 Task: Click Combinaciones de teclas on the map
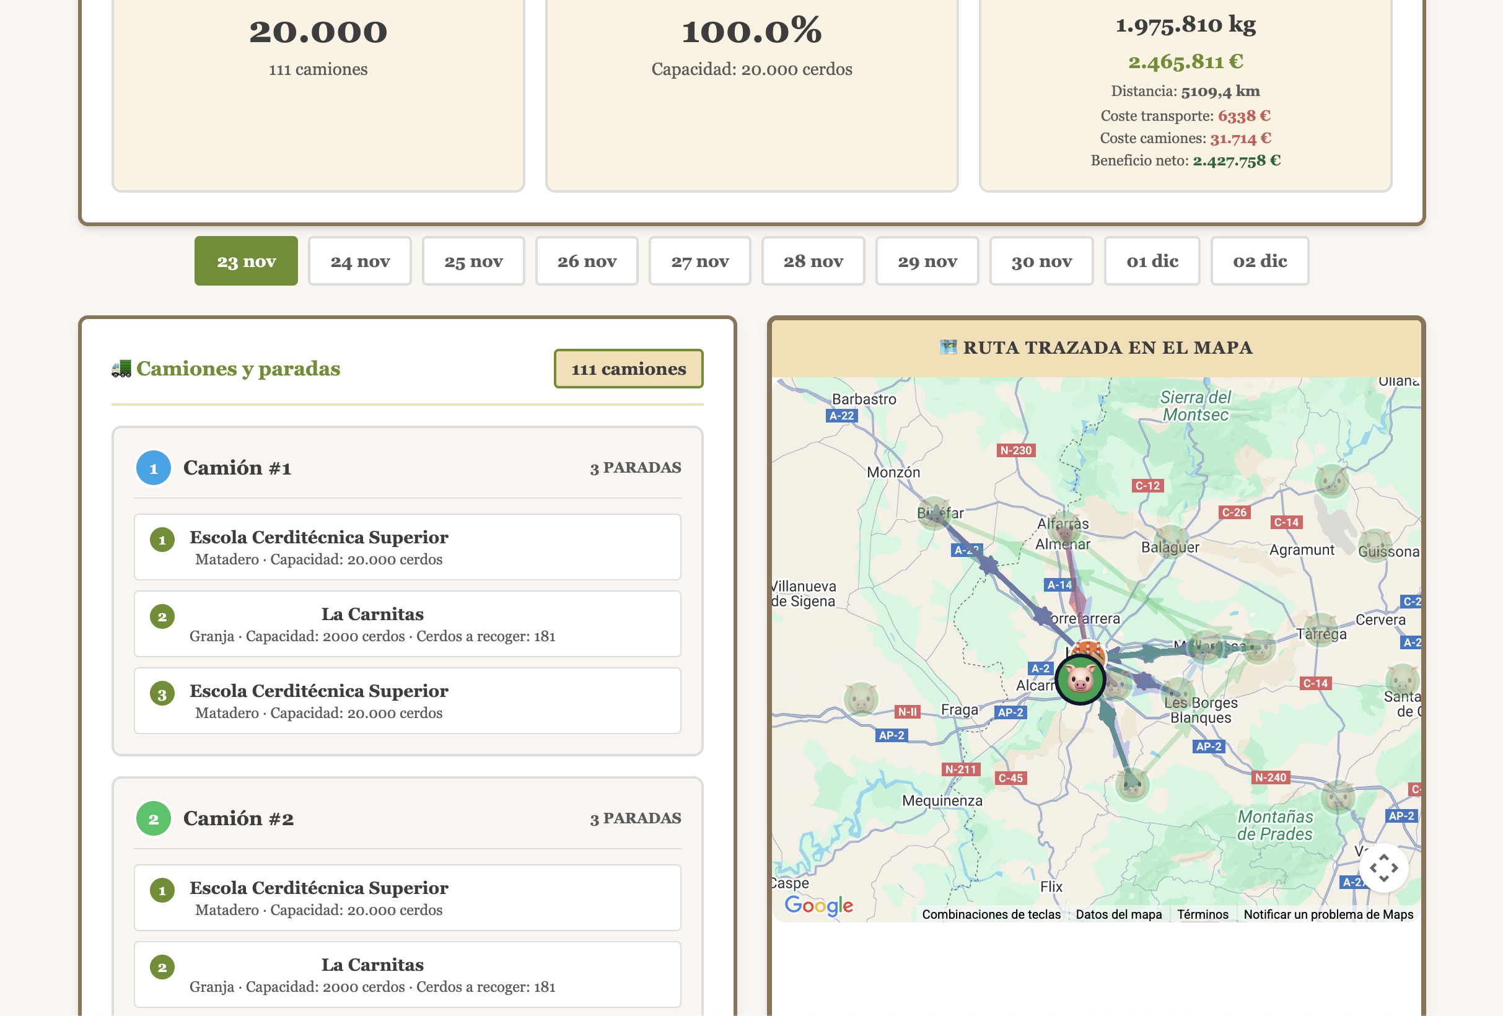pyautogui.click(x=991, y=914)
